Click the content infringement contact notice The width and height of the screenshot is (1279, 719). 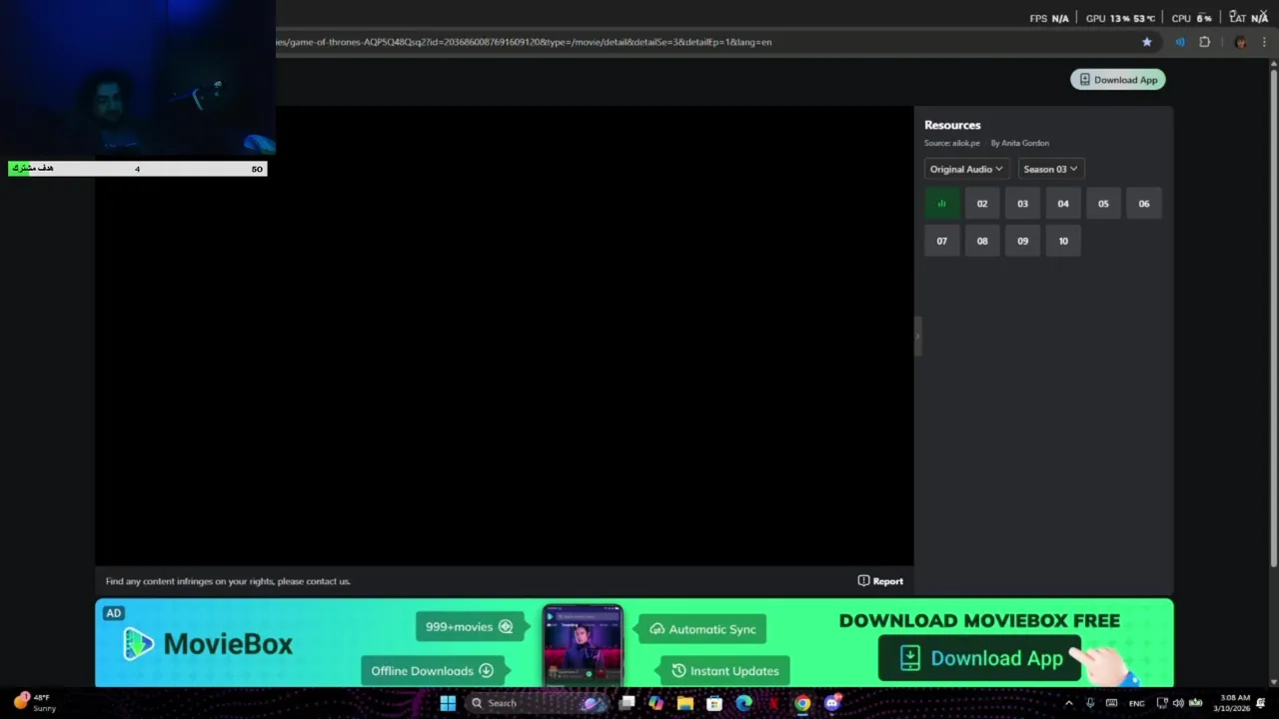pos(228,581)
